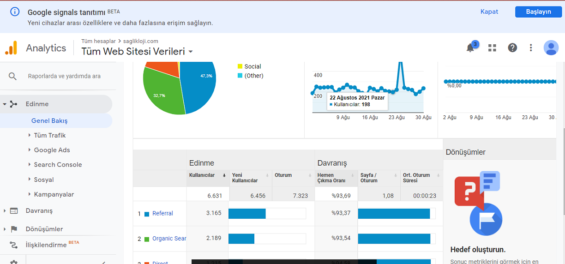Open the Google apps grid icon

click(x=493, y=48)
